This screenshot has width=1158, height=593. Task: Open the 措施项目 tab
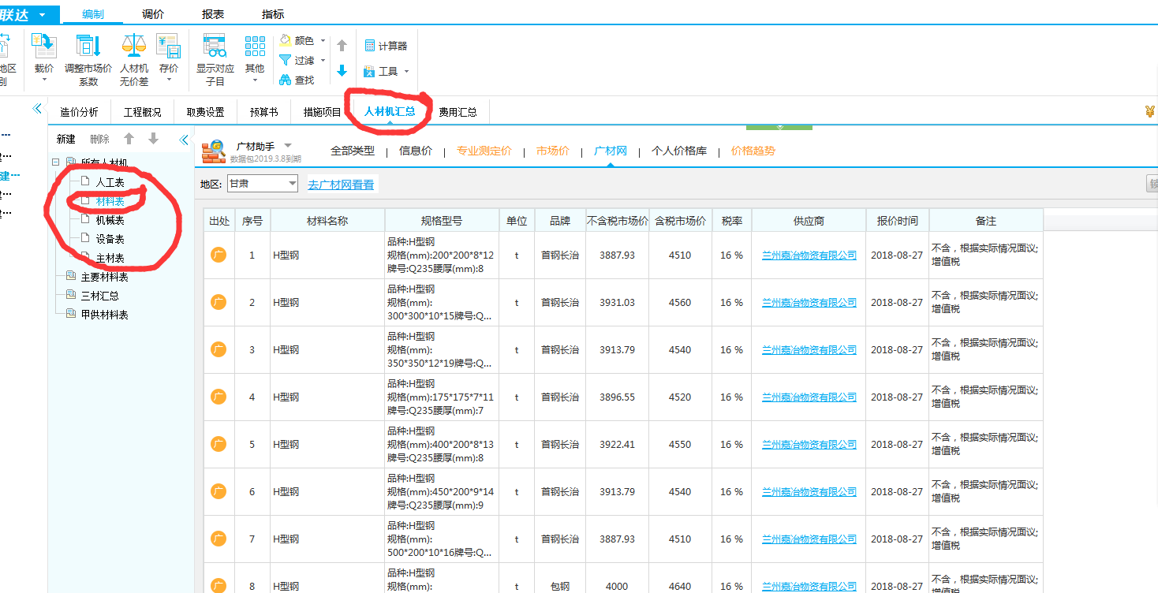[323, 112]
